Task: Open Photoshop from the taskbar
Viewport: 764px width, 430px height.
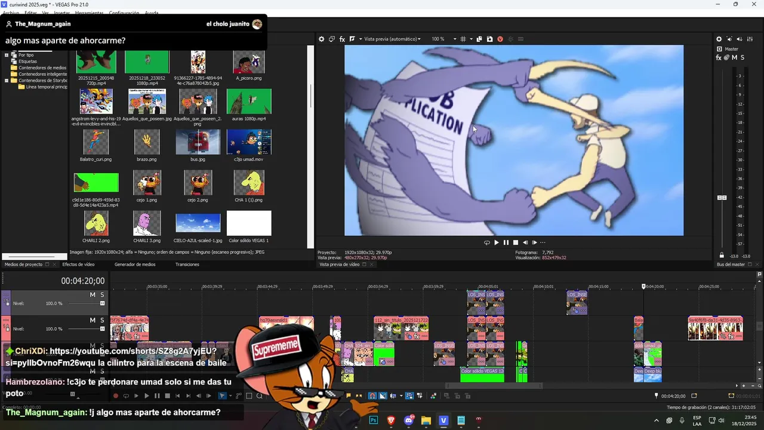Action: pyautogui.click(x=374, y=420)
